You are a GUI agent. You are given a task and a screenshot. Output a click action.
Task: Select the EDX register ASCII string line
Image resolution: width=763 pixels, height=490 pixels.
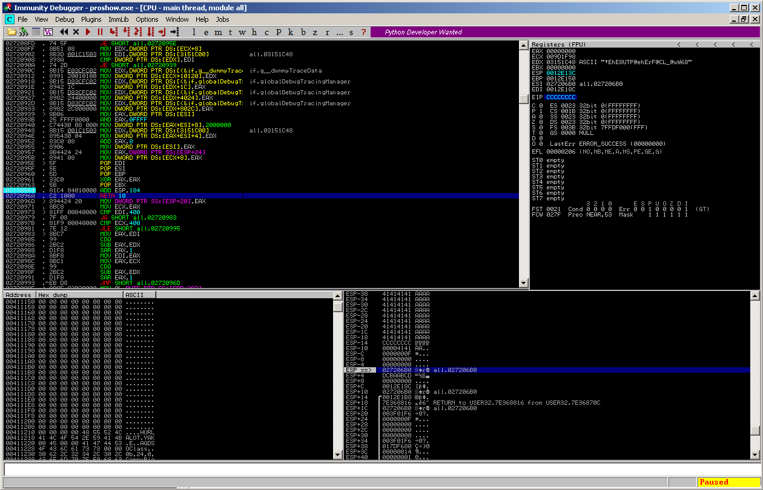[x=612, y=62]
